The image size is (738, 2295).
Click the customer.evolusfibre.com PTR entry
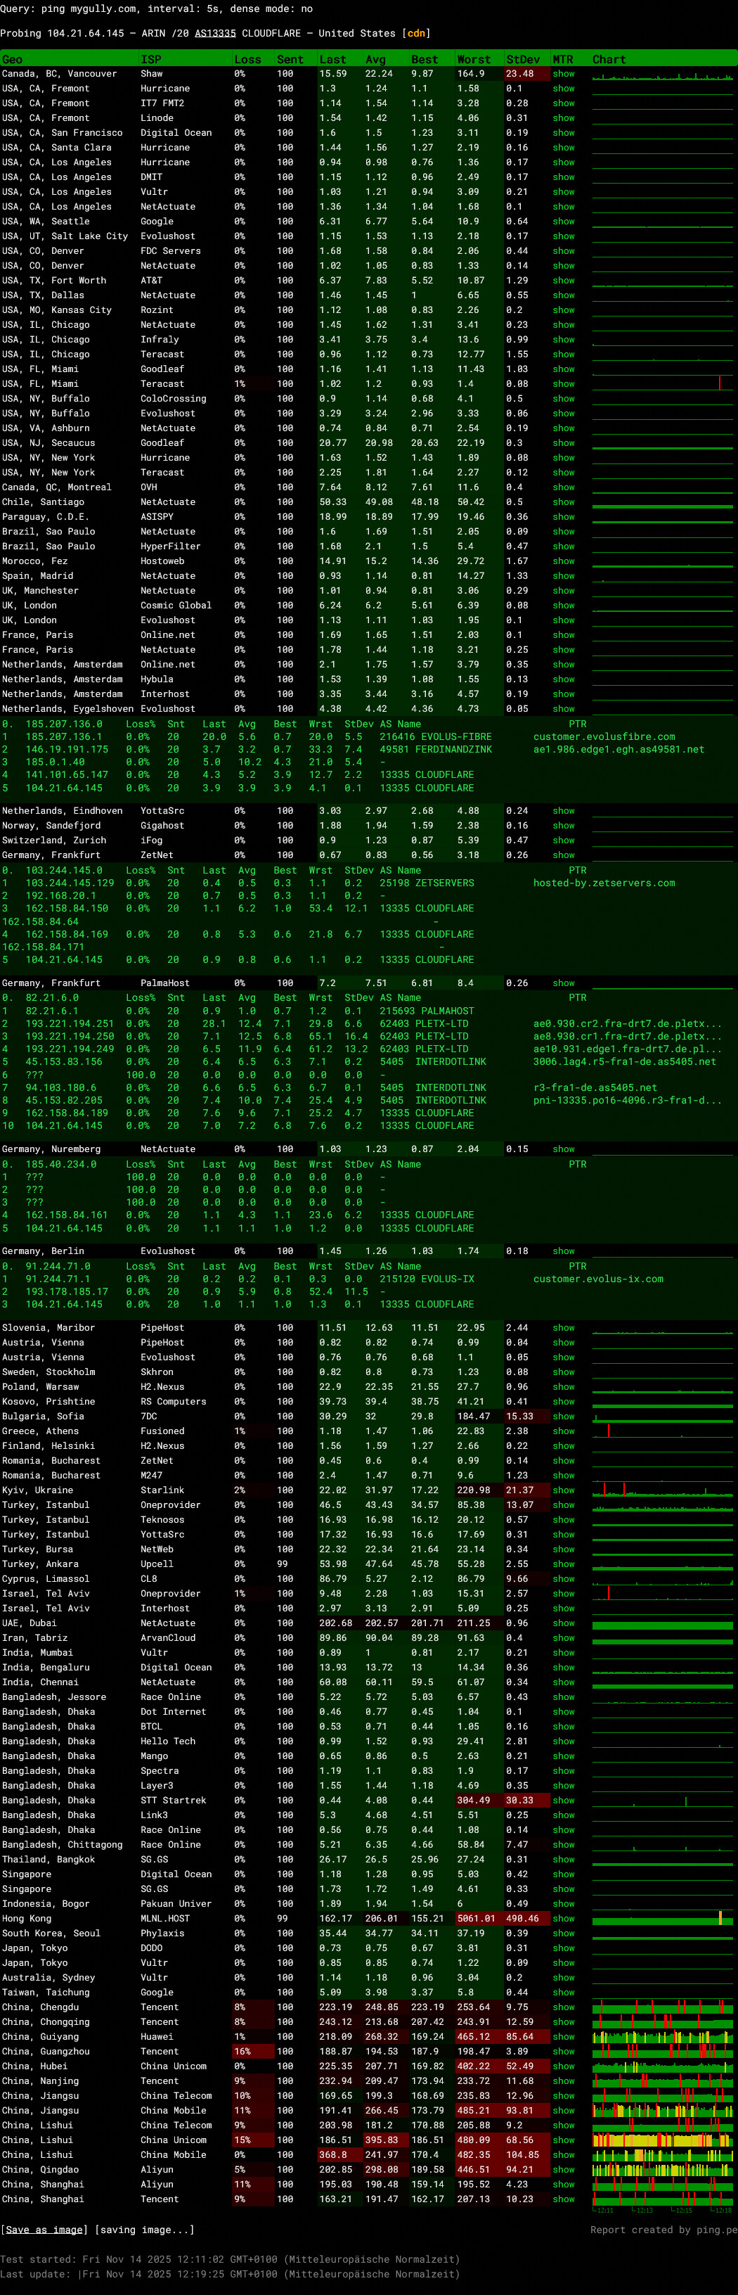[604, 737]
